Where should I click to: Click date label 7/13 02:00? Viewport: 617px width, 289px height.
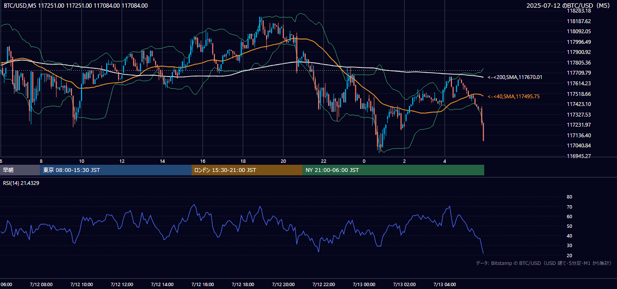(405, 285)
